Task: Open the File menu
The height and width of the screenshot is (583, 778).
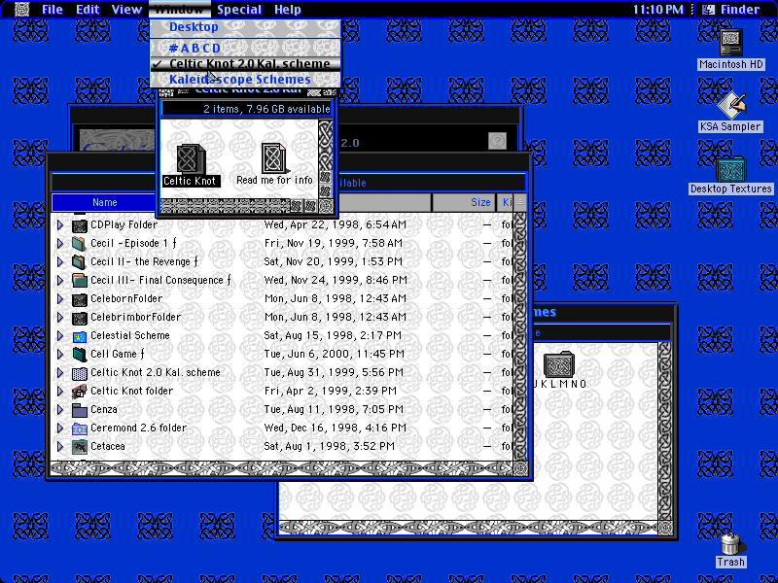Action: [53, 10]
